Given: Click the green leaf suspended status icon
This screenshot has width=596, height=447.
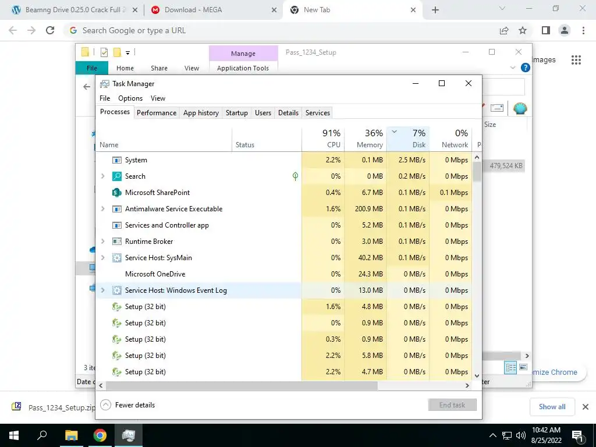Looking at the screenshot, I should (295, 176).
